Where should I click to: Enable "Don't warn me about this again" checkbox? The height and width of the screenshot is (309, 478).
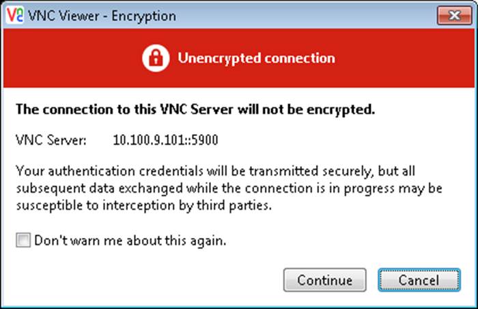click(x=23, y=240)
